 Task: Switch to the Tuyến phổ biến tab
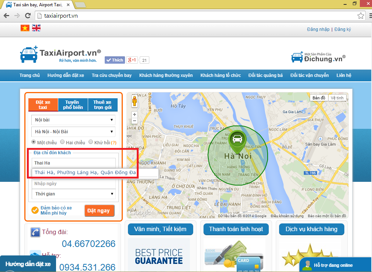[x=73, y=105]
